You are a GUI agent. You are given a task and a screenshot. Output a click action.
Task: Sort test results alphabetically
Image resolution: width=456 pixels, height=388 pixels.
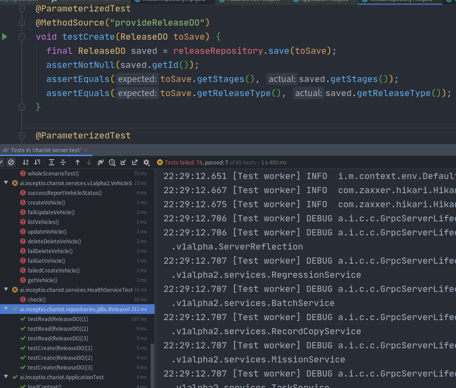[25, 163]
